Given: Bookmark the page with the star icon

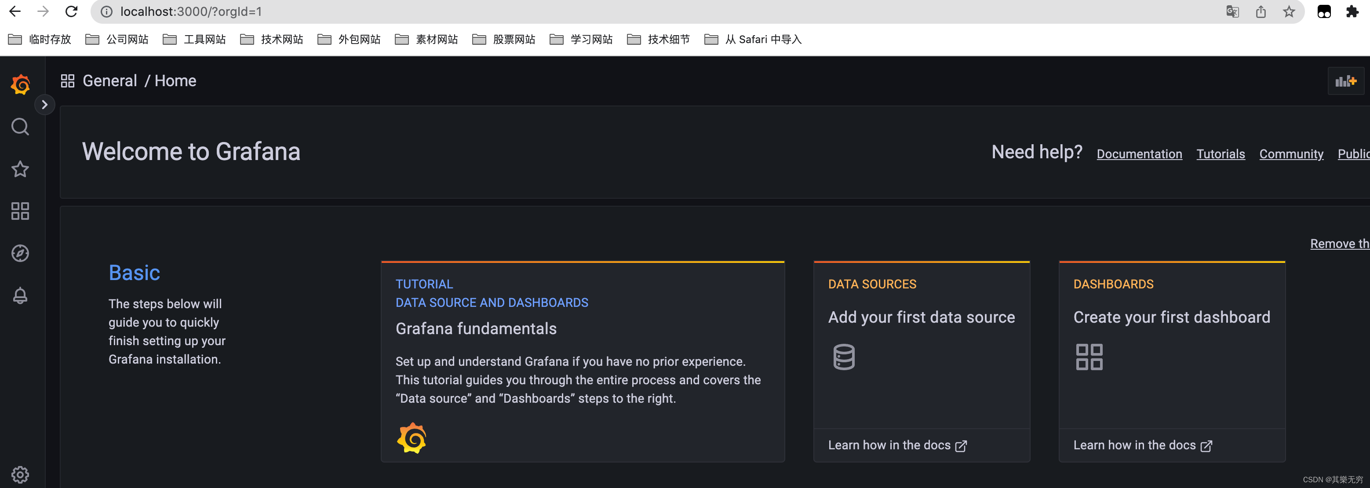Looking at the screenshot, I should 1289,12.
